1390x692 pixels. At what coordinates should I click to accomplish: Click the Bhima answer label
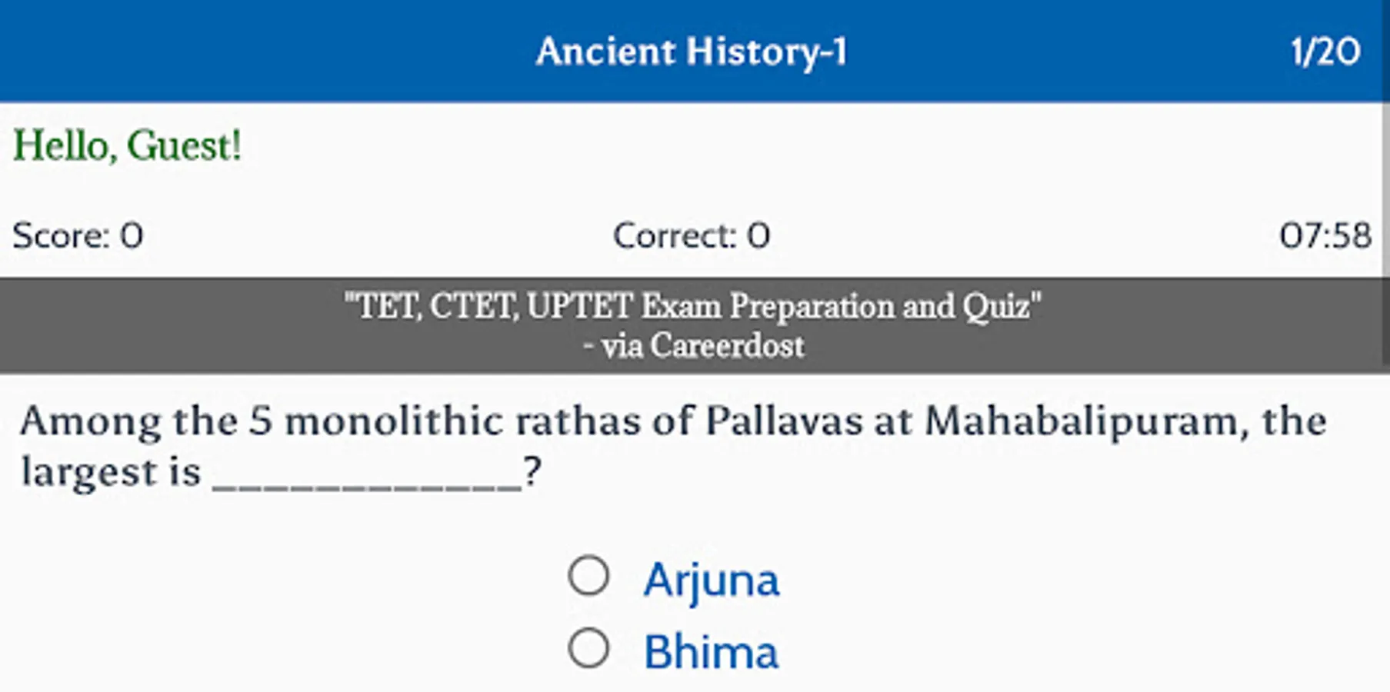point(711,652)
